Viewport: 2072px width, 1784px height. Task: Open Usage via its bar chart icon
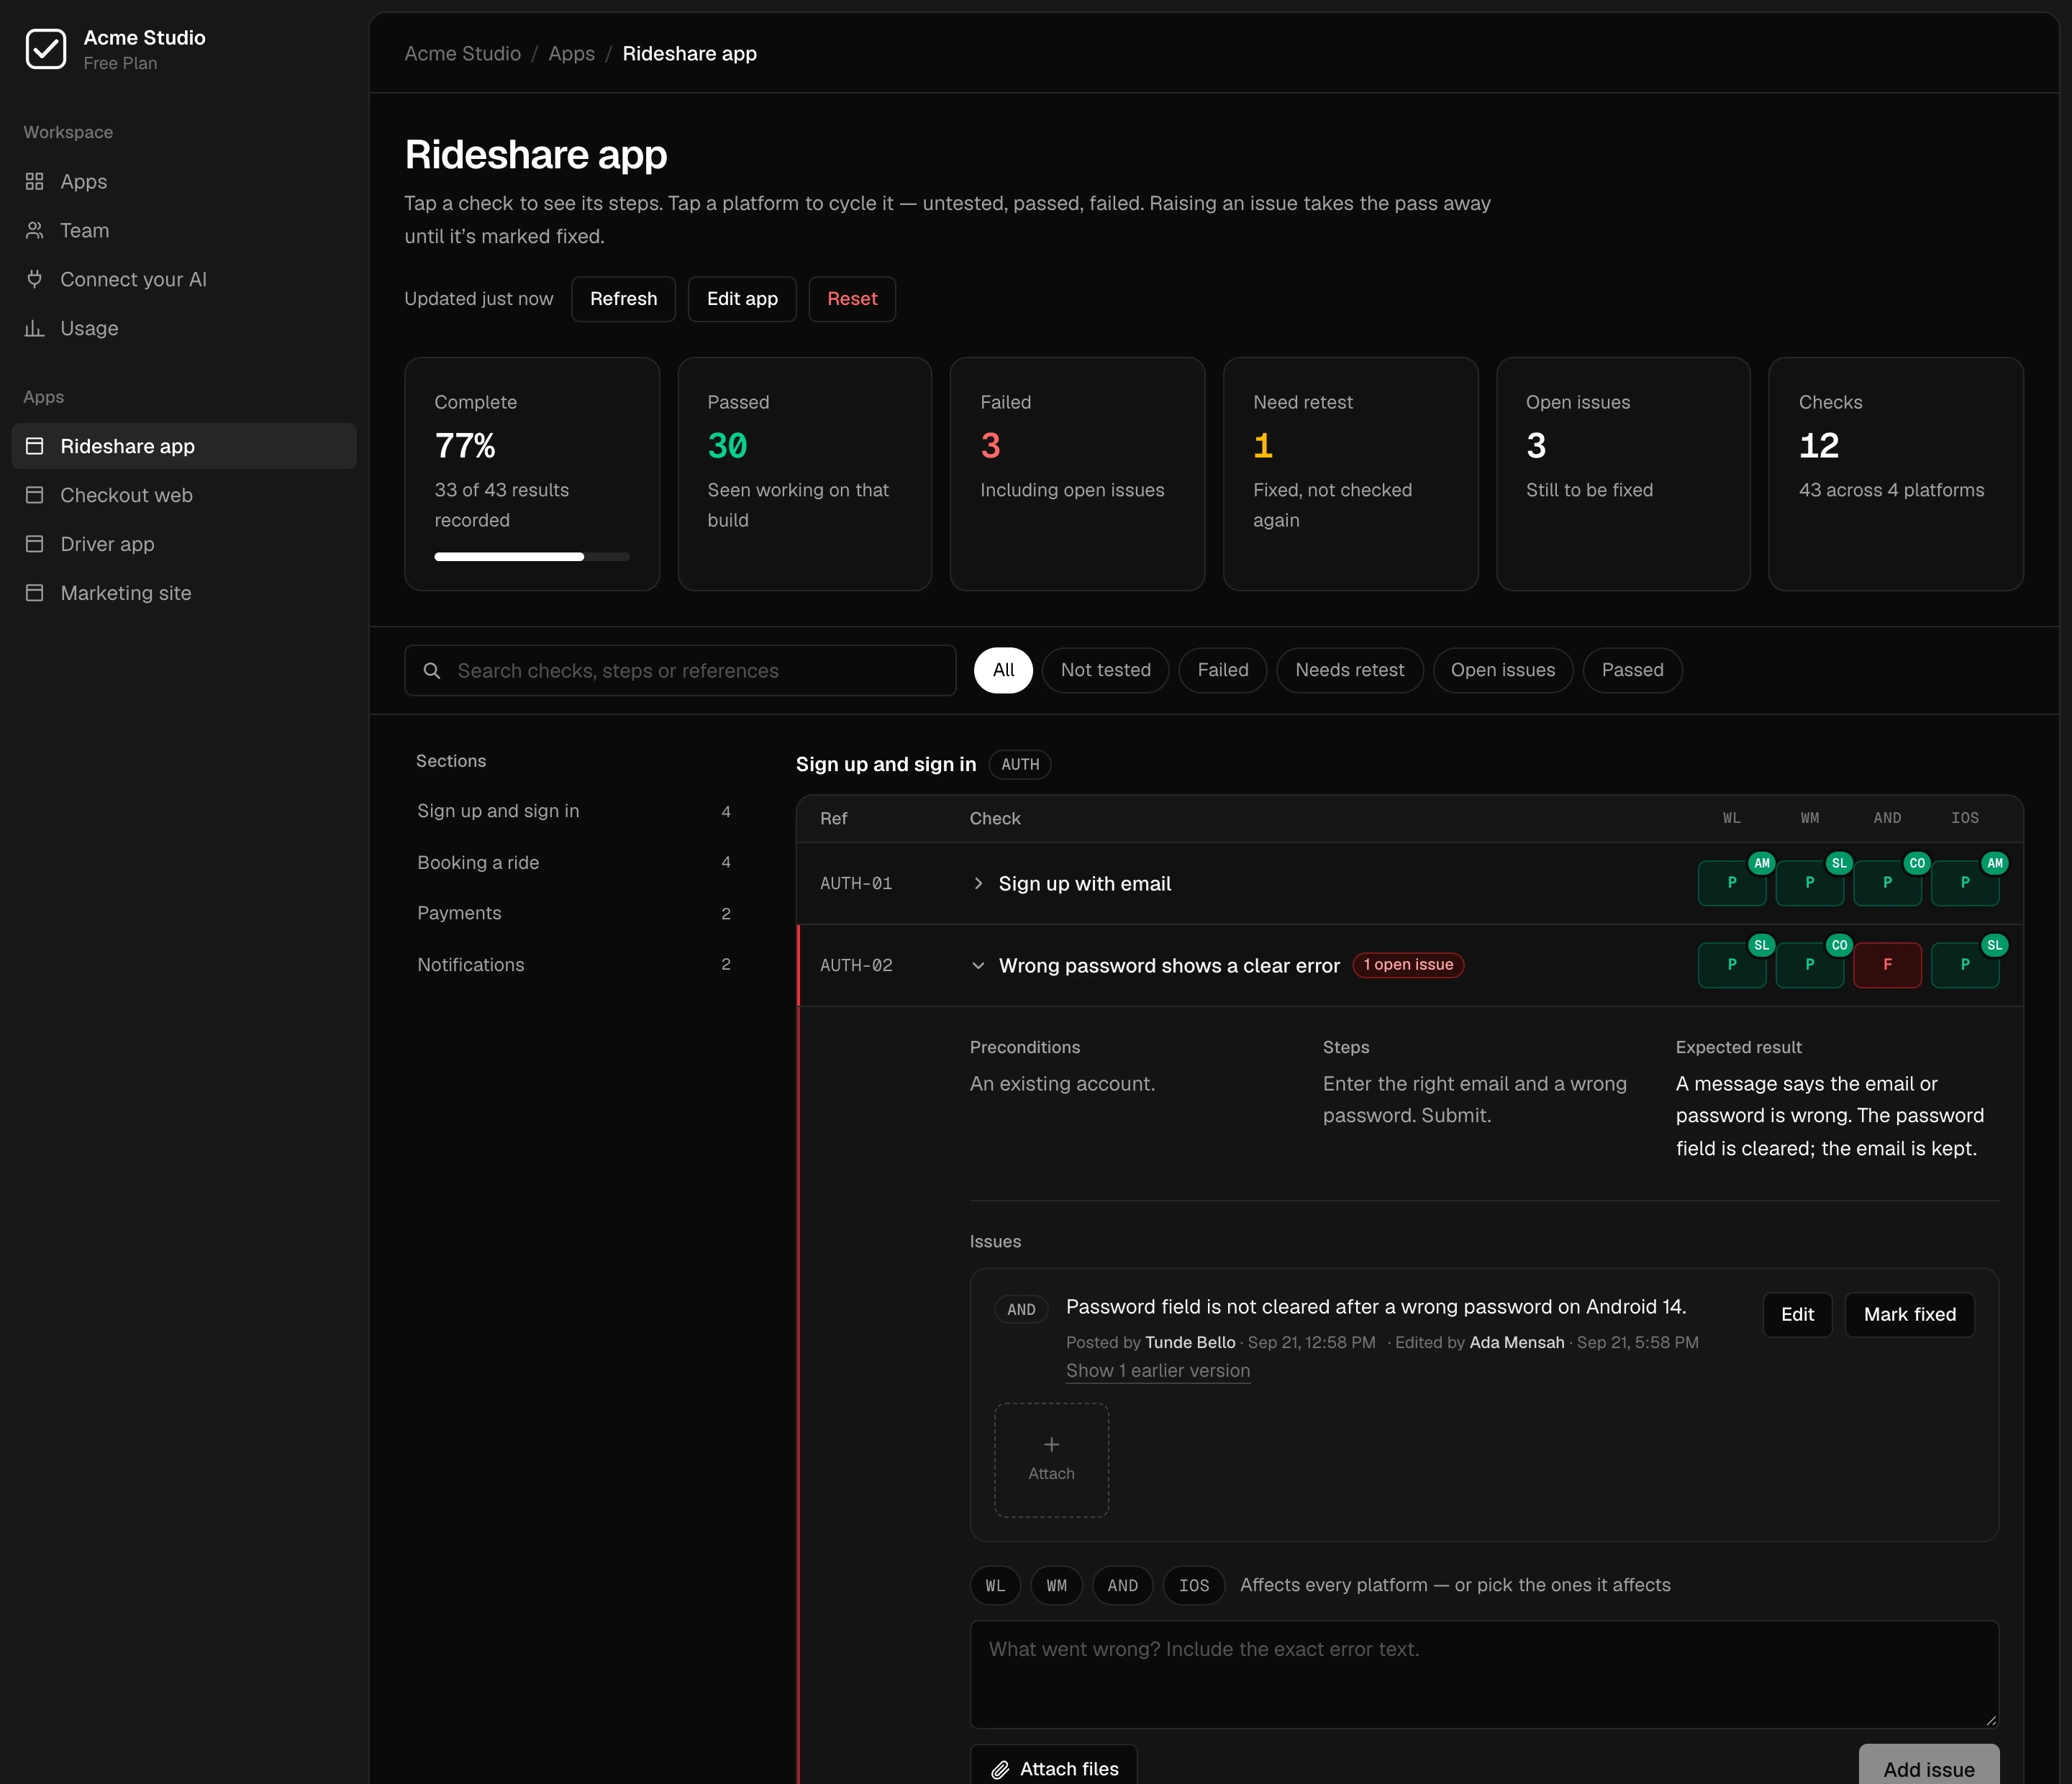point(34,328)
